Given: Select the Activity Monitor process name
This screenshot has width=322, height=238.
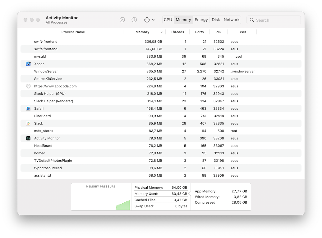Looking at the screenshot, I should click(47, 138).
